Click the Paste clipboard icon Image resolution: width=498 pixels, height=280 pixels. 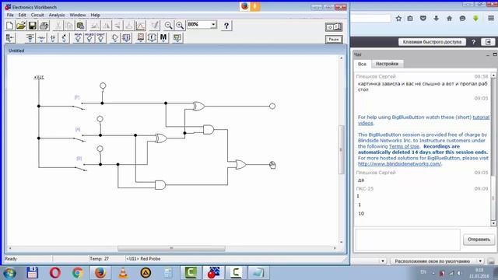tap(80, 26)
